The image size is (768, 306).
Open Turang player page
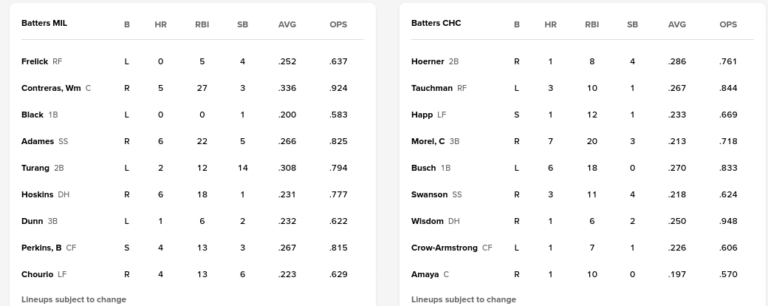pyautogui.click(x=35, y=168)
